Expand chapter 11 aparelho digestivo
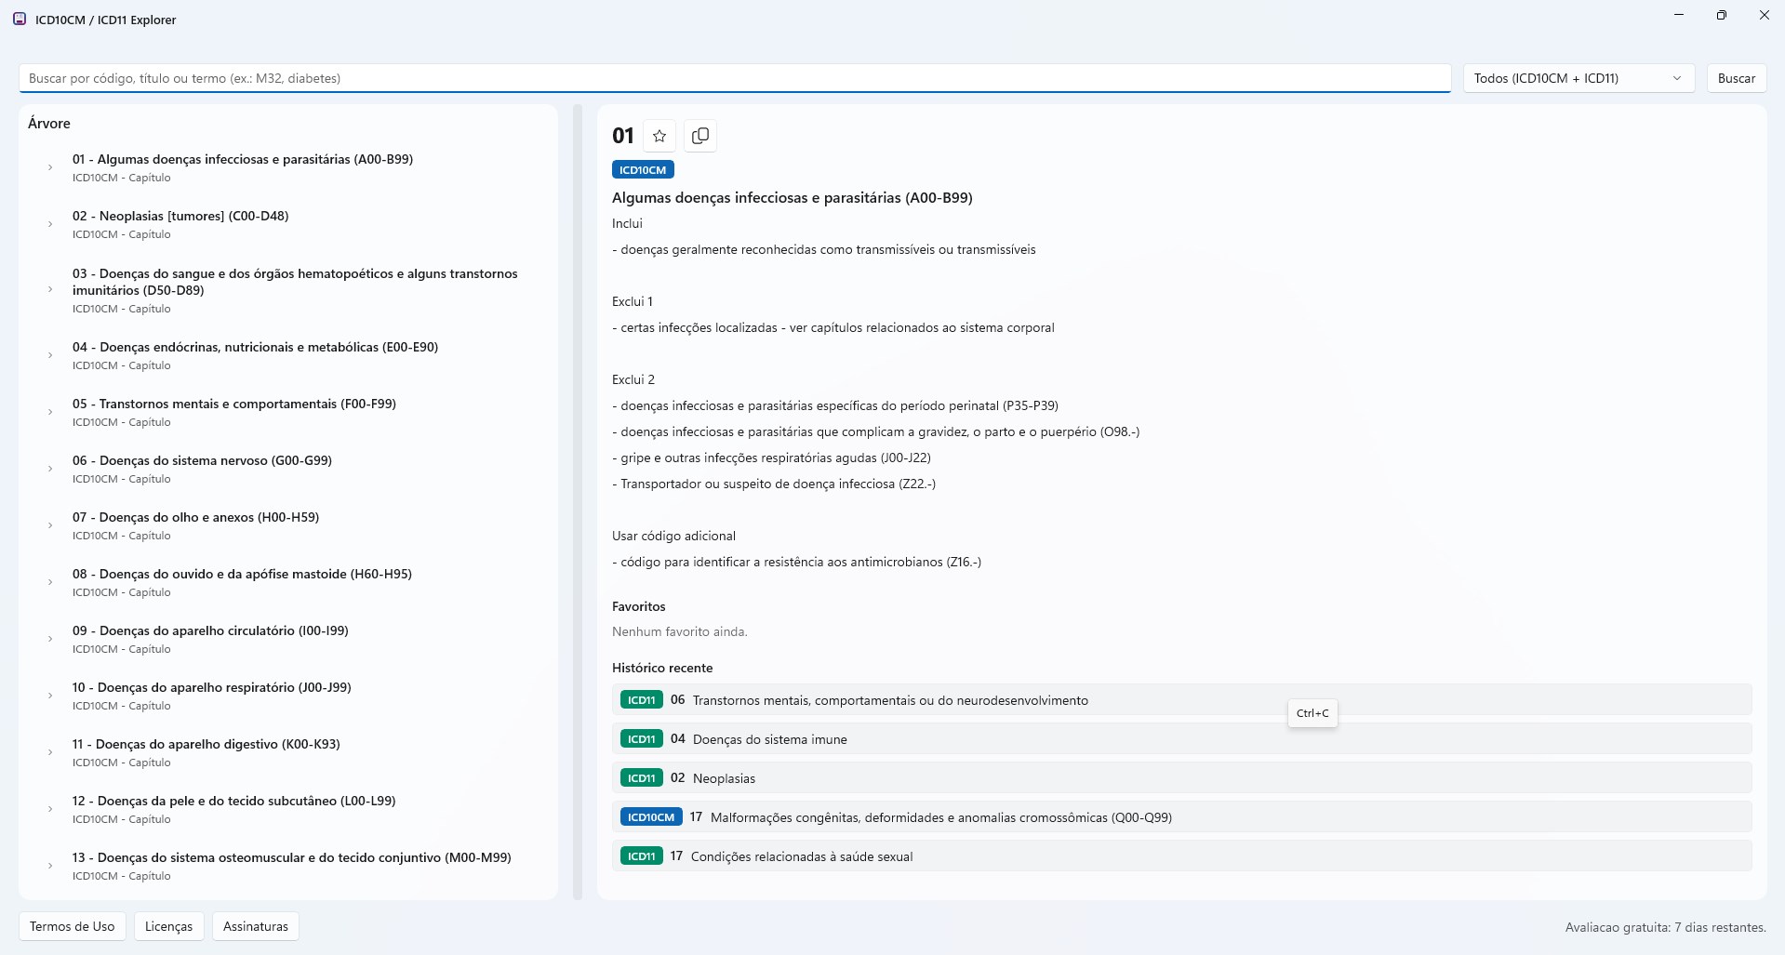Viewport: 1785px width, 955px height. [50, 752]
